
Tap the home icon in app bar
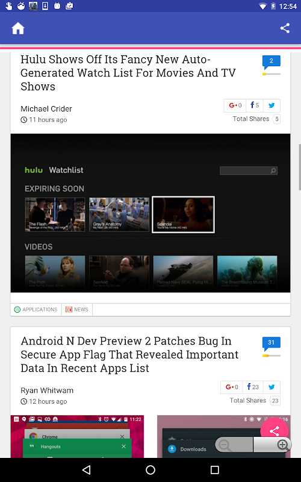coord(18,28)
